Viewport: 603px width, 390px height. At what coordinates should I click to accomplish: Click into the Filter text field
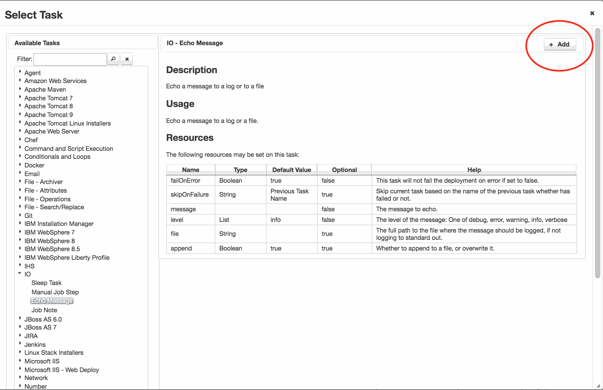point(70,59)
